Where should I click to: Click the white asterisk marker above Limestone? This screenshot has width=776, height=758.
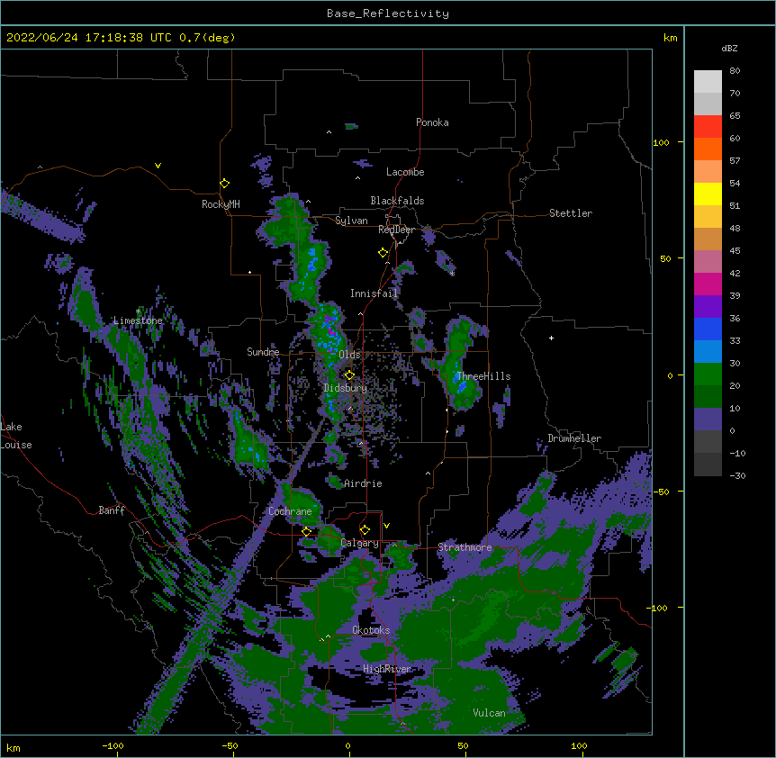coord(138,311)
